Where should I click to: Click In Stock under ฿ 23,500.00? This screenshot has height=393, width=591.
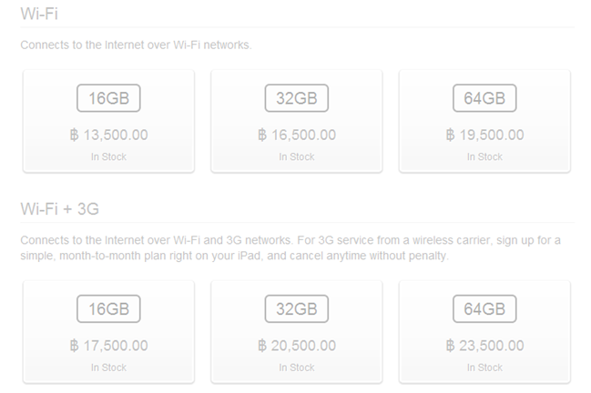point(484,368)
